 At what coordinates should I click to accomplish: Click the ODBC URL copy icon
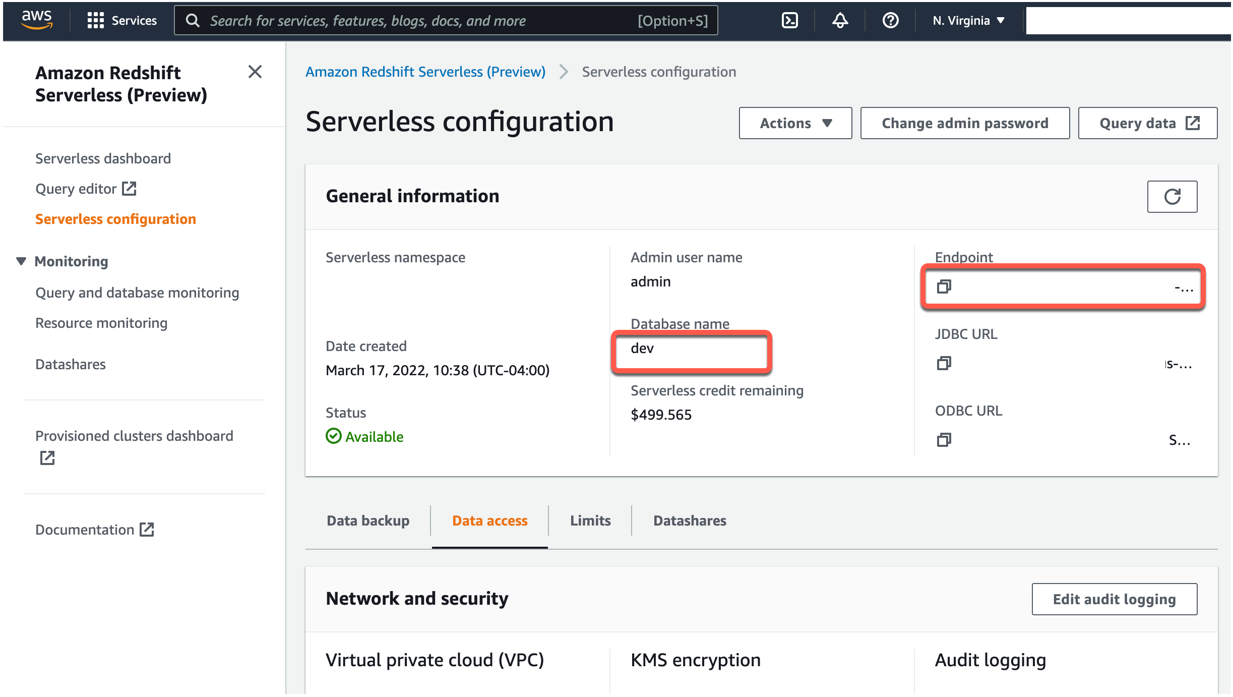point(944,440)
